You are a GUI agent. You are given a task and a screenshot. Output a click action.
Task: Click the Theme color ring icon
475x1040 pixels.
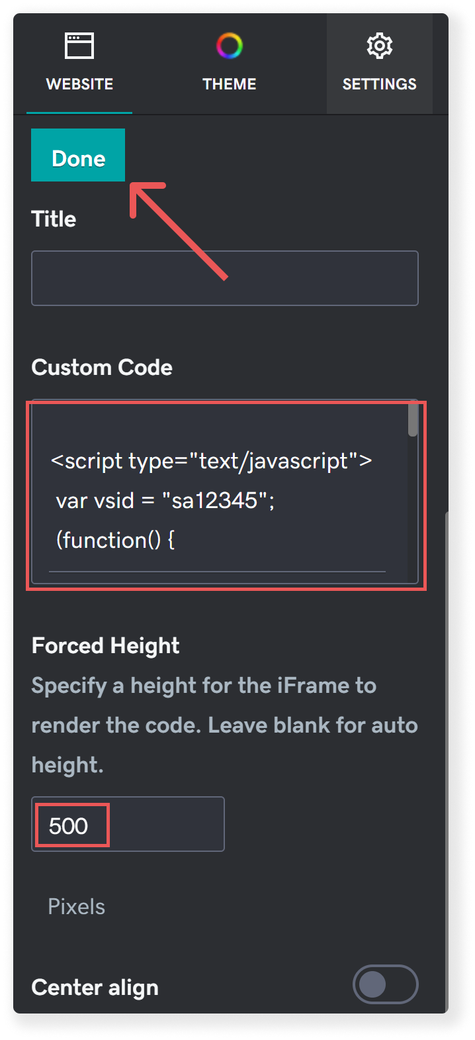pos(230,46)
